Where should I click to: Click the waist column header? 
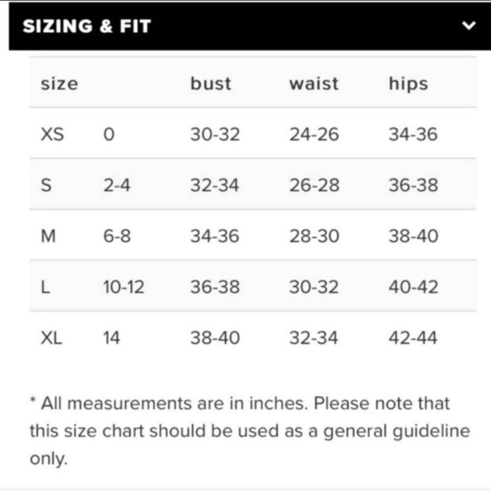314,83
